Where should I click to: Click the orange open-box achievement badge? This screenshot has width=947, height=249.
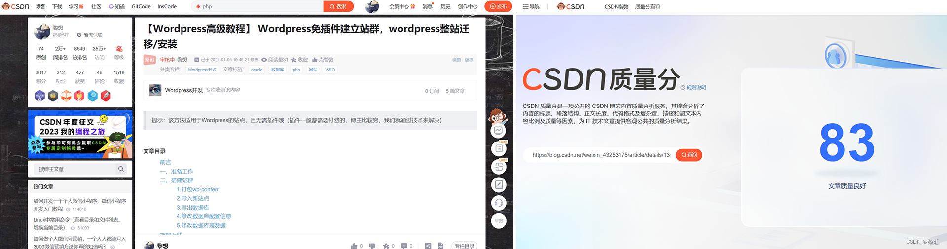pyautogui.click(x=66, y=96)
